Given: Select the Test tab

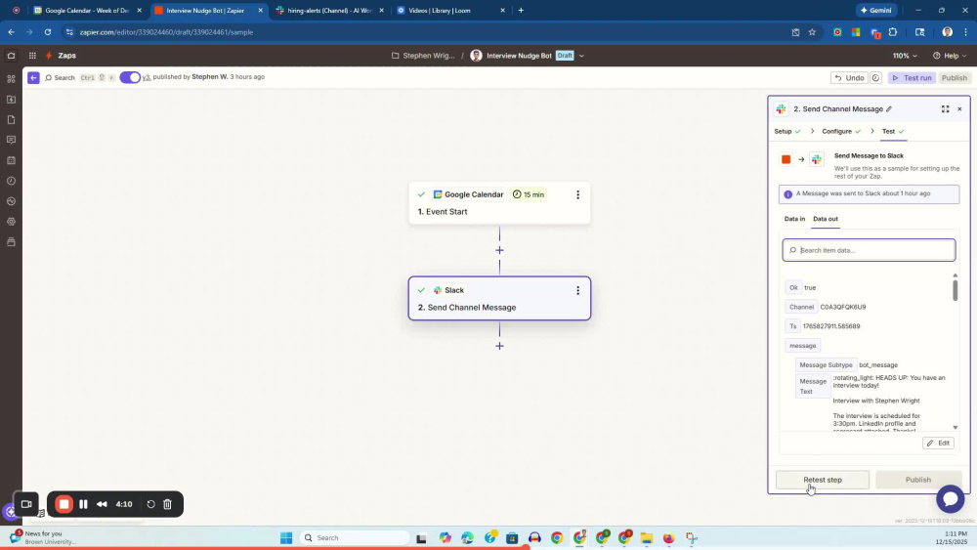Looking at the screenshot, I should [893, 132].
